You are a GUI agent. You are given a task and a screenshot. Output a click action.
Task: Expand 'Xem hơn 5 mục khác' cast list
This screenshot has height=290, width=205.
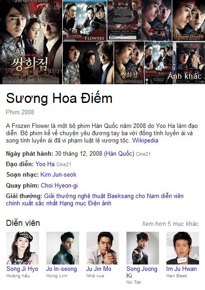[x=170, y=224]
